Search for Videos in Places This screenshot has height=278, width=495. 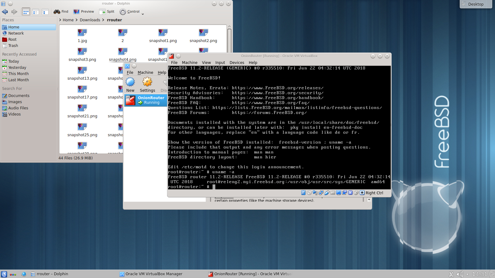29,114
